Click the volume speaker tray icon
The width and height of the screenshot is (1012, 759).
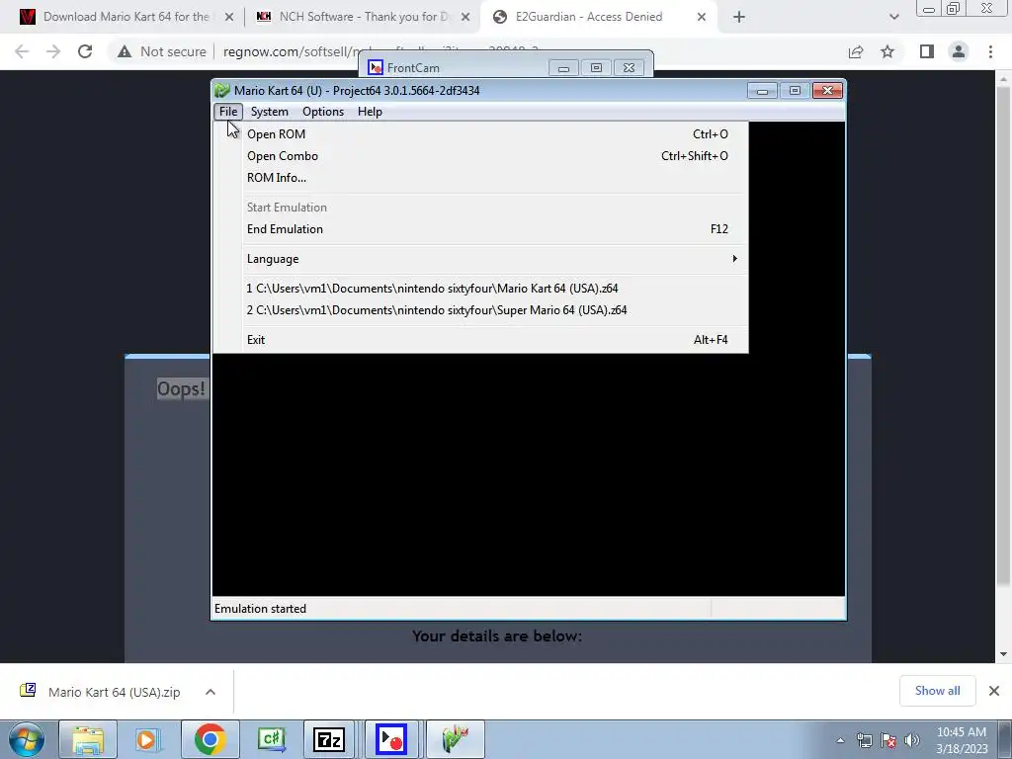tap(912, 740)
